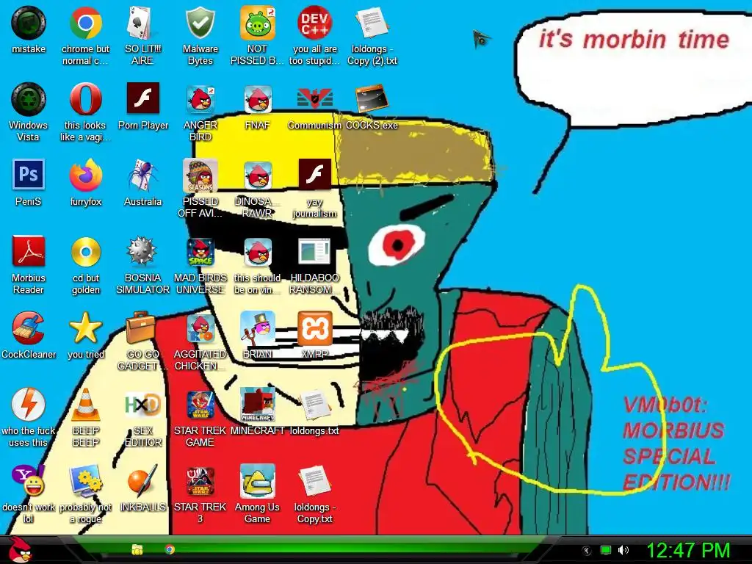Click the XMPP orange icon
752x564 pixels.
314,328
